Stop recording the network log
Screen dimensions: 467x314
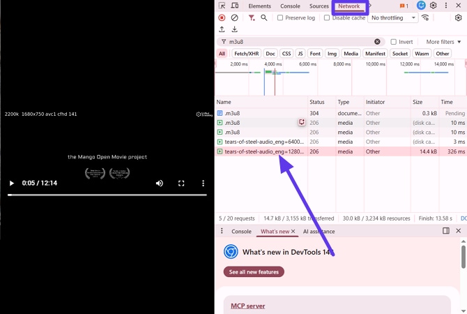pos(222,18)
